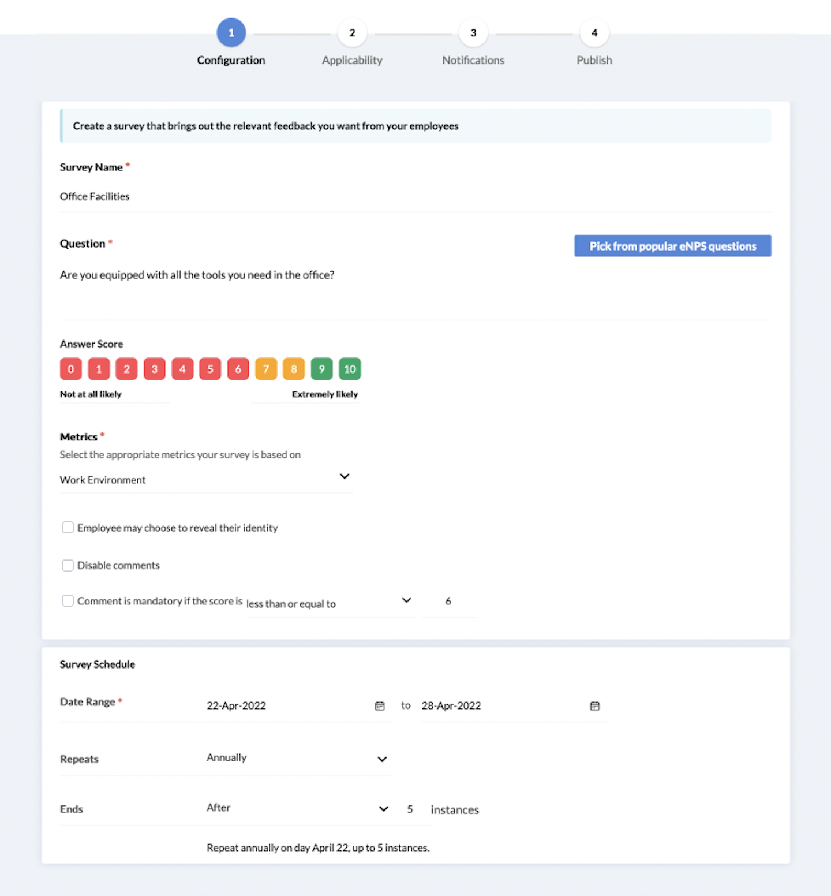831x896 pixels.
Task: Select the orange score 7 box
Action: pyautogui.click(x=266, y=369)
